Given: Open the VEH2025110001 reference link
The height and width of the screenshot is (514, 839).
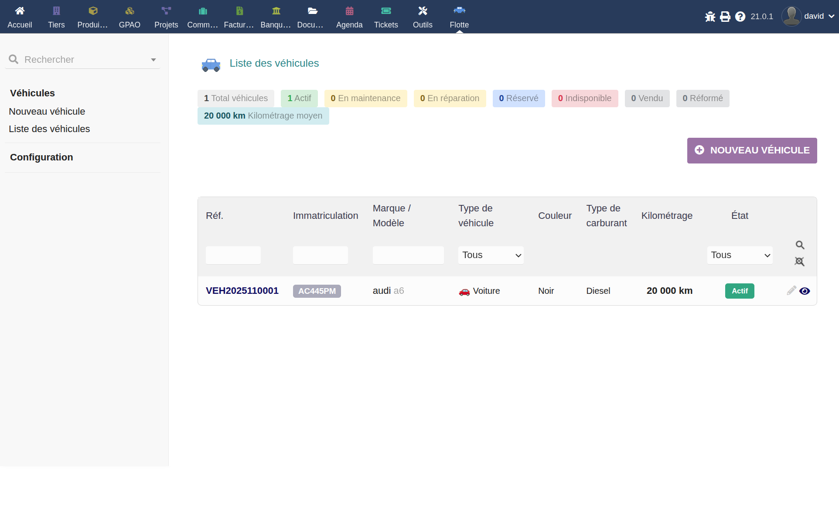Looking at the screenshot, I should (242, 291).
